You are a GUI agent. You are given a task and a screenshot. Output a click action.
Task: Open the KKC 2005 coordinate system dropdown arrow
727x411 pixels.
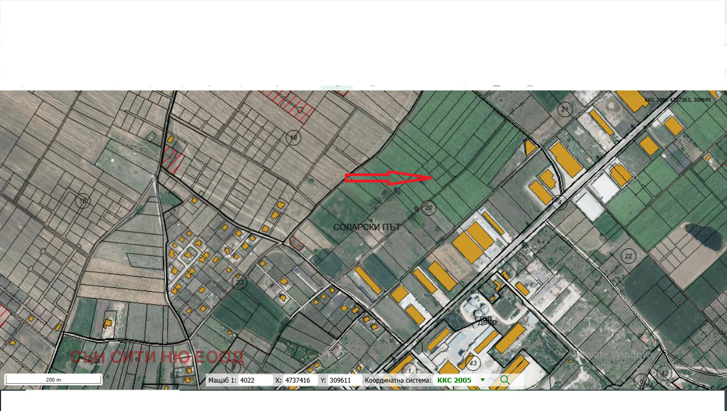483,380
